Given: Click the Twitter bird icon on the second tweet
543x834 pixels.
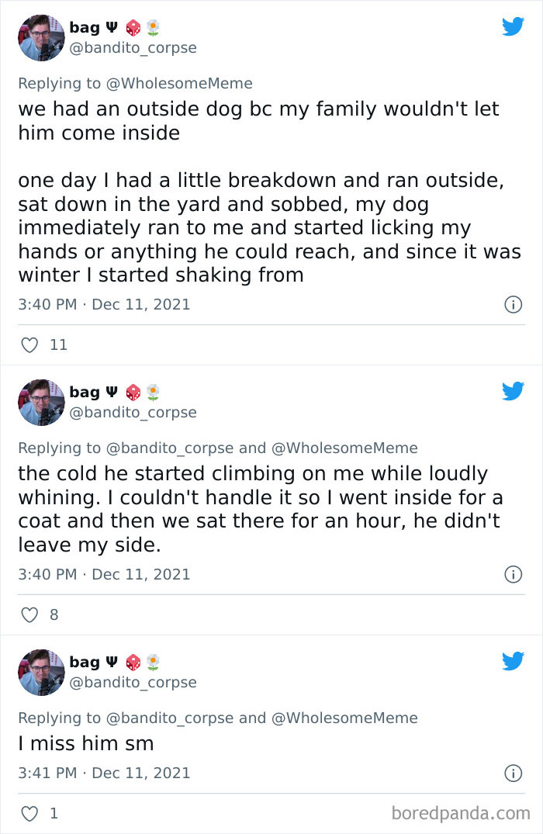Looking at the screenshot, I should [x=513, y=392].
